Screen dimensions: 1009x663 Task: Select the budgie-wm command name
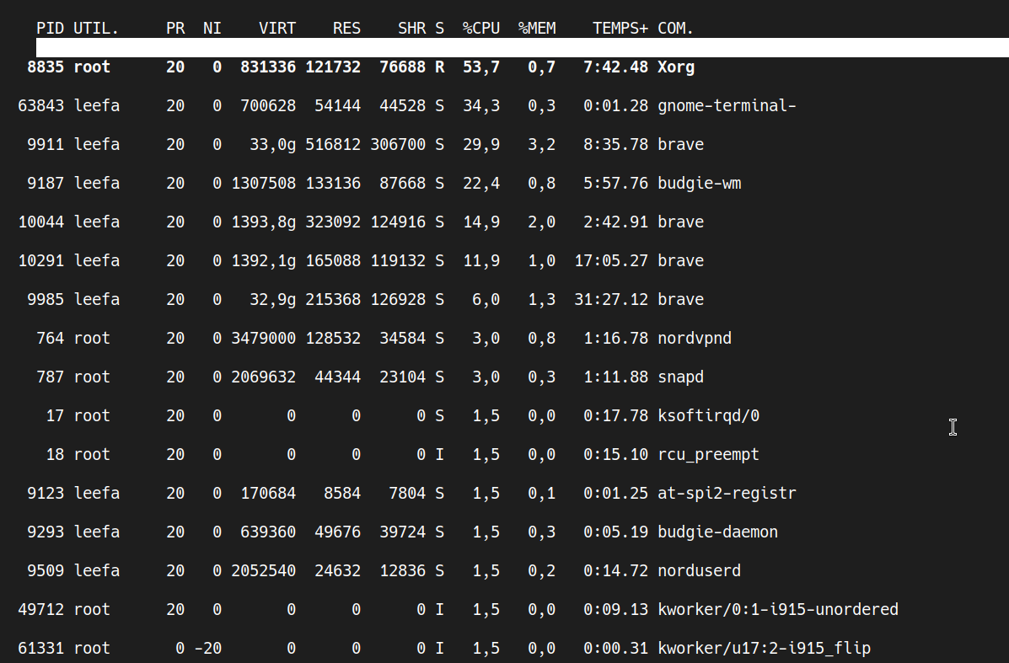click(699, 184)
